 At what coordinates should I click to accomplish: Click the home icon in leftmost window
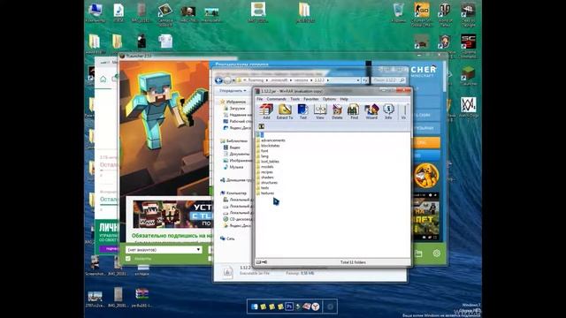103,79
